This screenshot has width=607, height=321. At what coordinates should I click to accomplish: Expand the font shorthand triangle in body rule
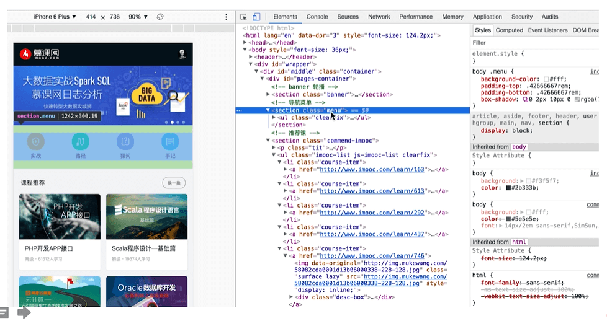click(500, 226)
